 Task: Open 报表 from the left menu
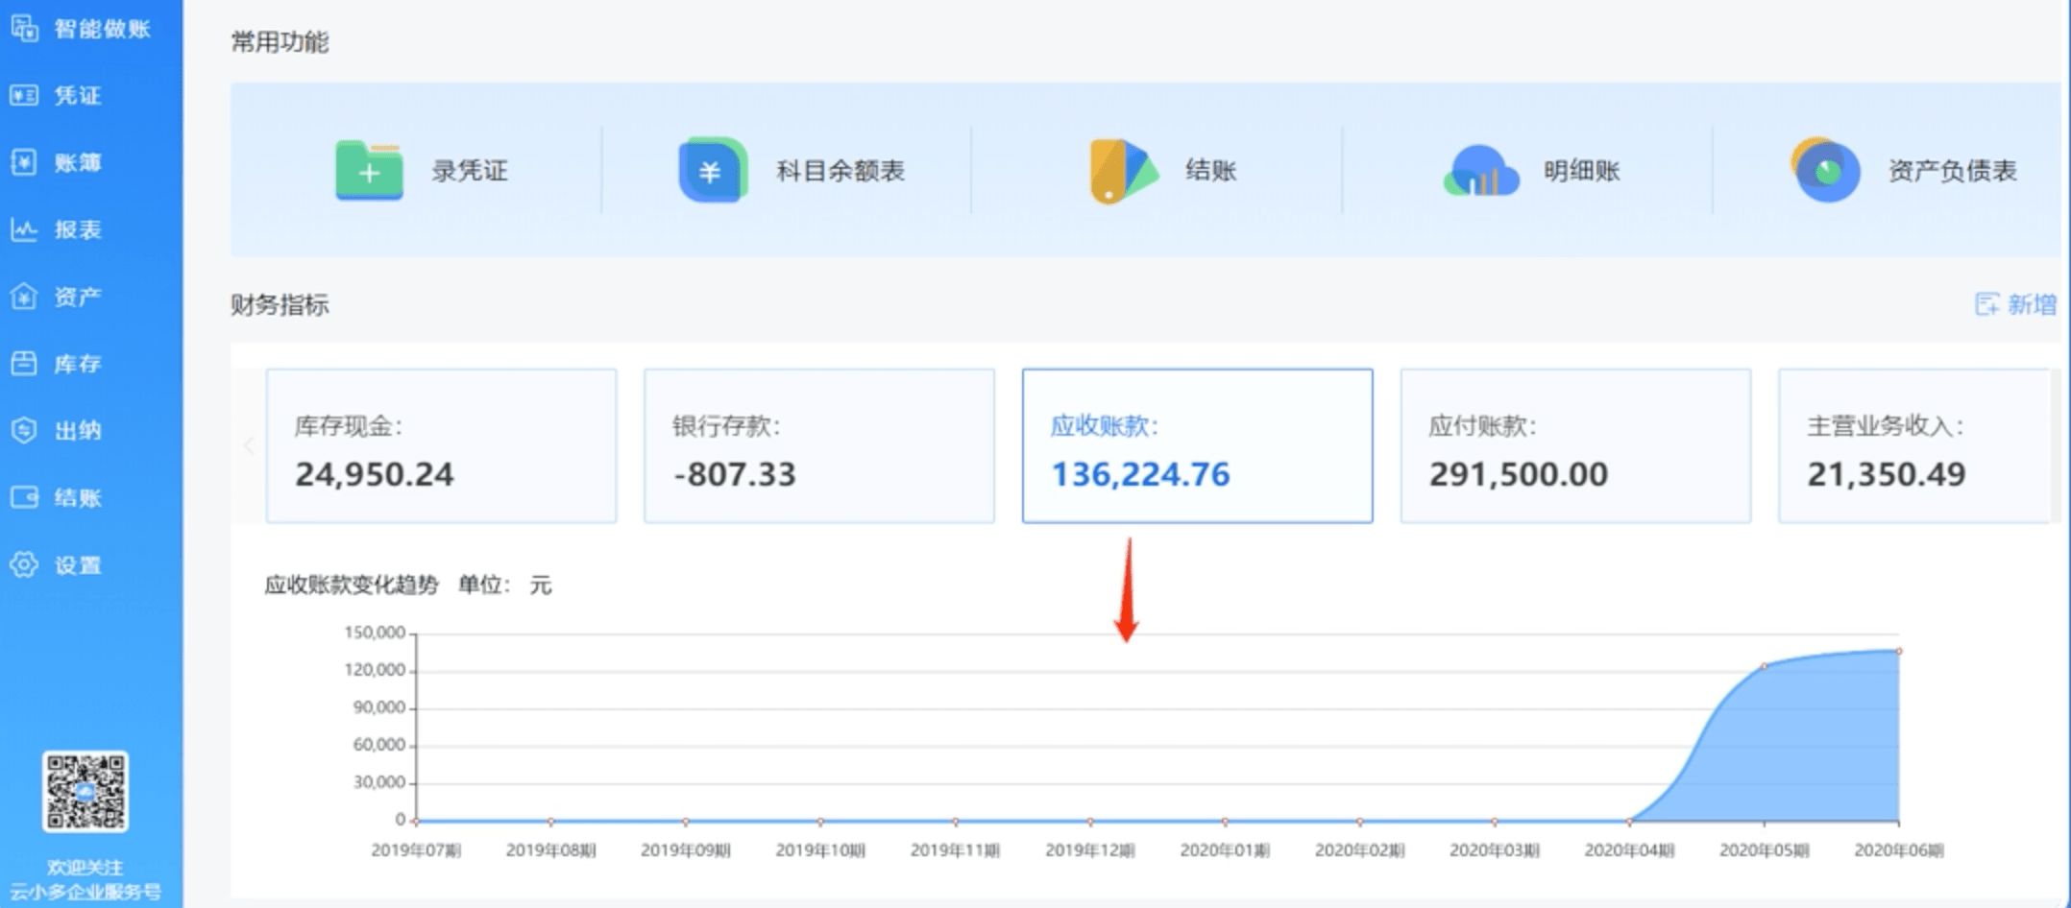[x=77, y=229]
